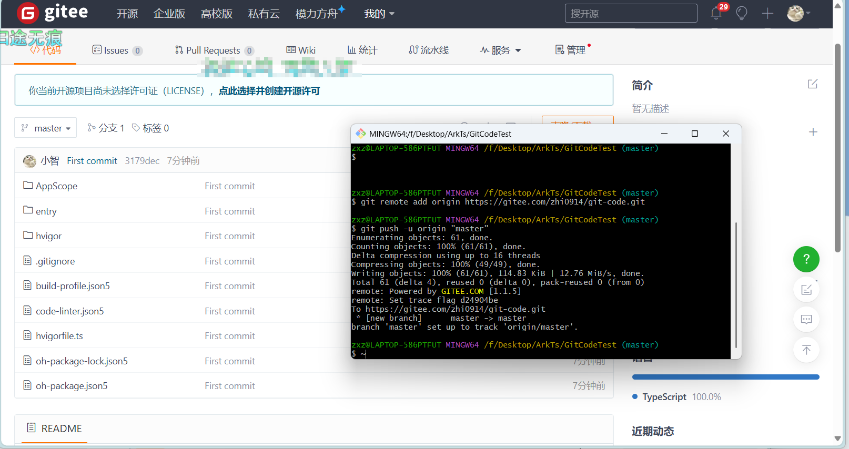Click the AppScope folder icon
The height and width of the screenshot is (449, 849).
[28, 186]
